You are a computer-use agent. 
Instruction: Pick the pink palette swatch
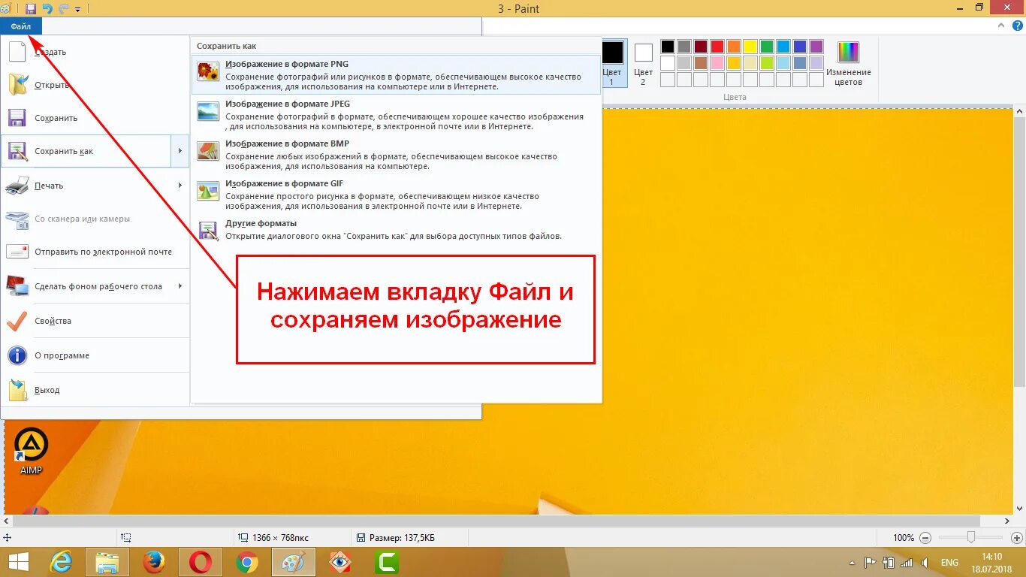click(717, 63)
